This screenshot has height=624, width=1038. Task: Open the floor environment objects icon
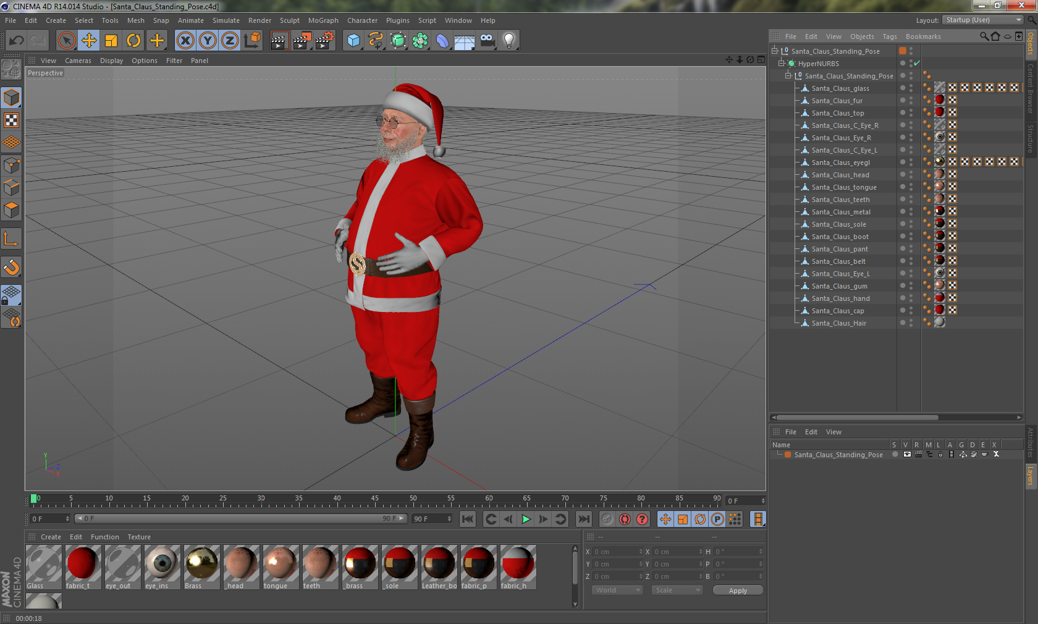(465, 41)
